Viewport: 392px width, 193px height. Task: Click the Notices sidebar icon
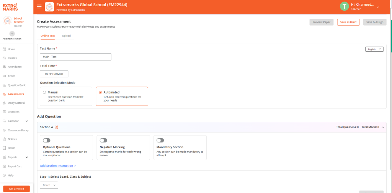point(4,139)
